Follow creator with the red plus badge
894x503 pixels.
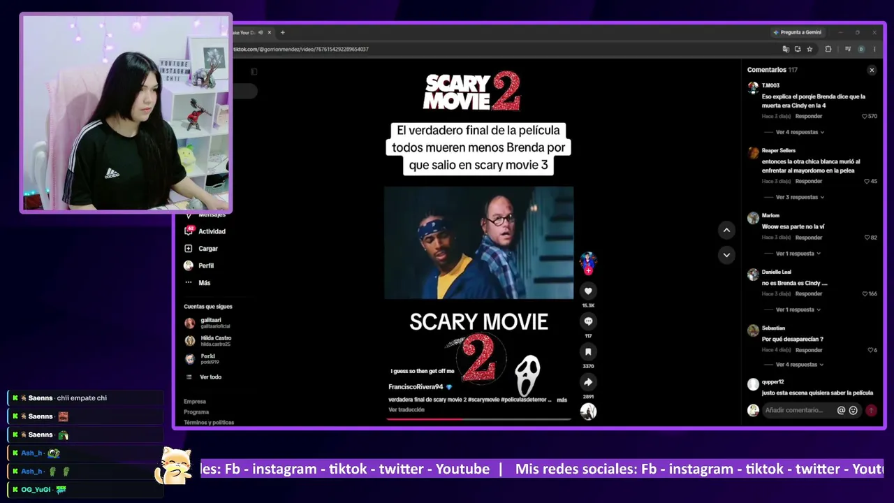pyautogui.click(x=588, y=270)
